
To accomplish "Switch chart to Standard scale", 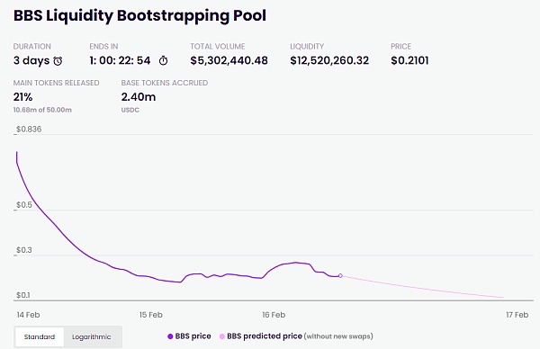I will point(40,336).
